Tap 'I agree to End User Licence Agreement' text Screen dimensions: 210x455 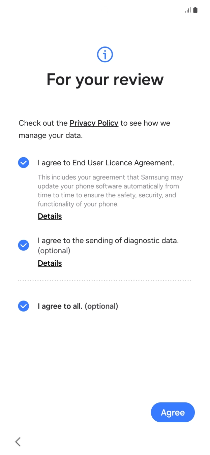click(106, 163)
